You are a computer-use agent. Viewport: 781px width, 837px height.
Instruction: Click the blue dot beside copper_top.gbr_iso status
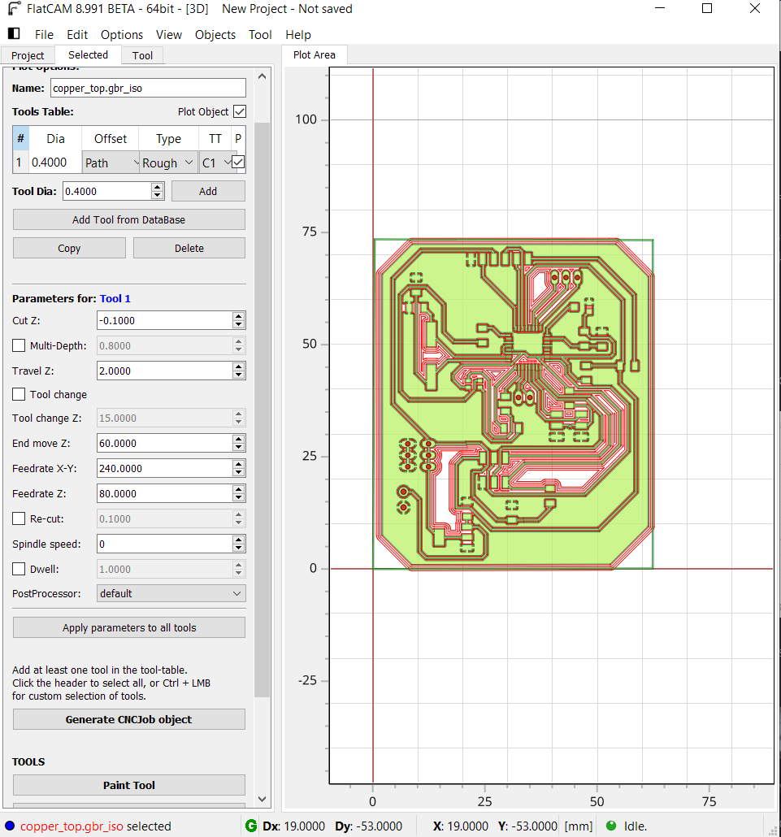10,826
